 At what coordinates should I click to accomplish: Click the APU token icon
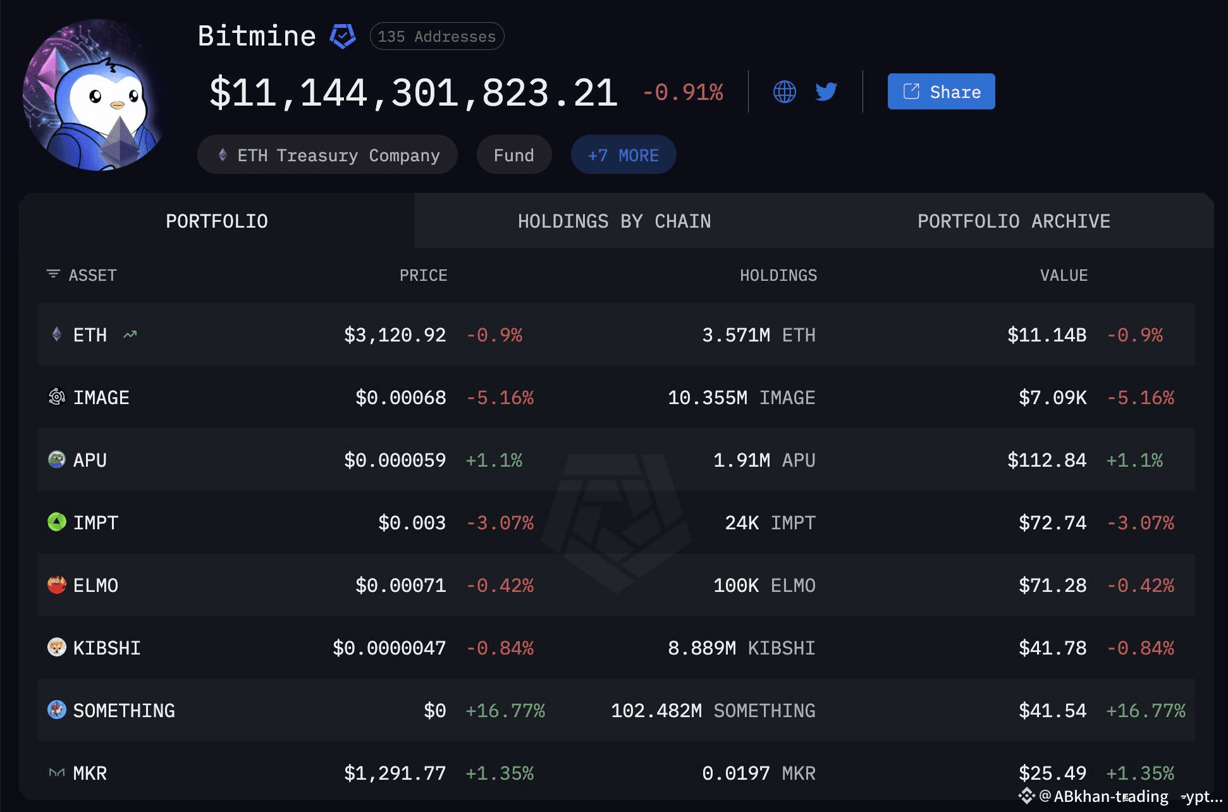tap(57, 460)
